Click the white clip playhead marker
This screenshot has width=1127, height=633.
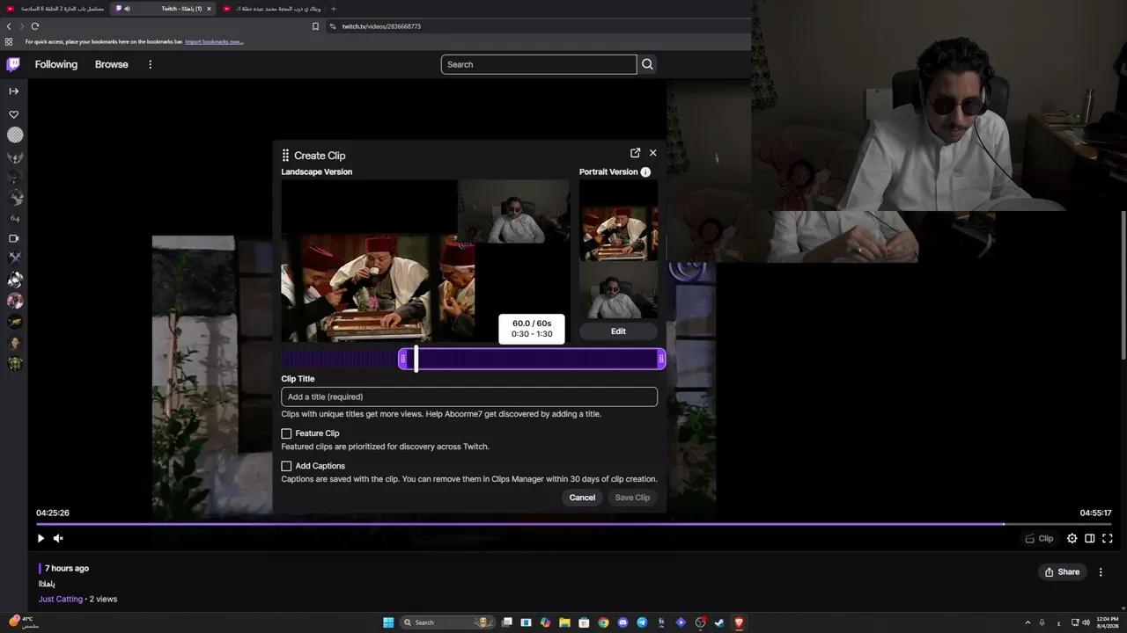416,359
